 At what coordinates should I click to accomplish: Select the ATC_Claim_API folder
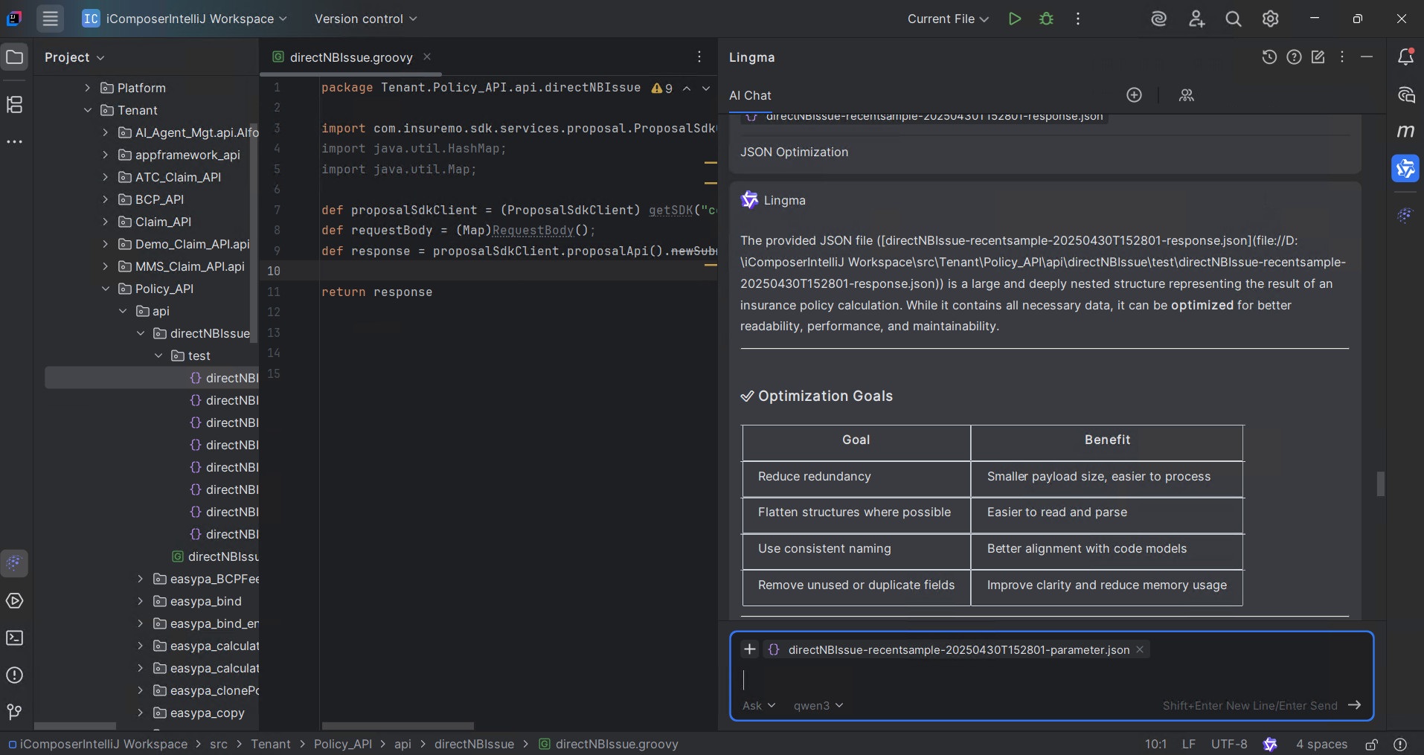178,177
